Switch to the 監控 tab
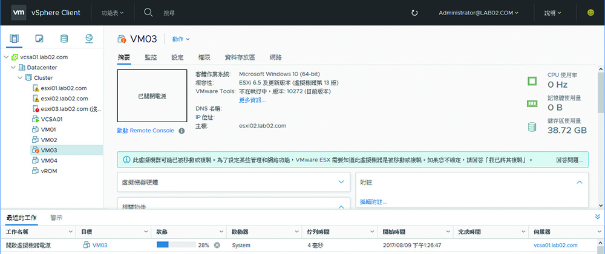Viewport: 605px width, 254px height. [151, 57]
